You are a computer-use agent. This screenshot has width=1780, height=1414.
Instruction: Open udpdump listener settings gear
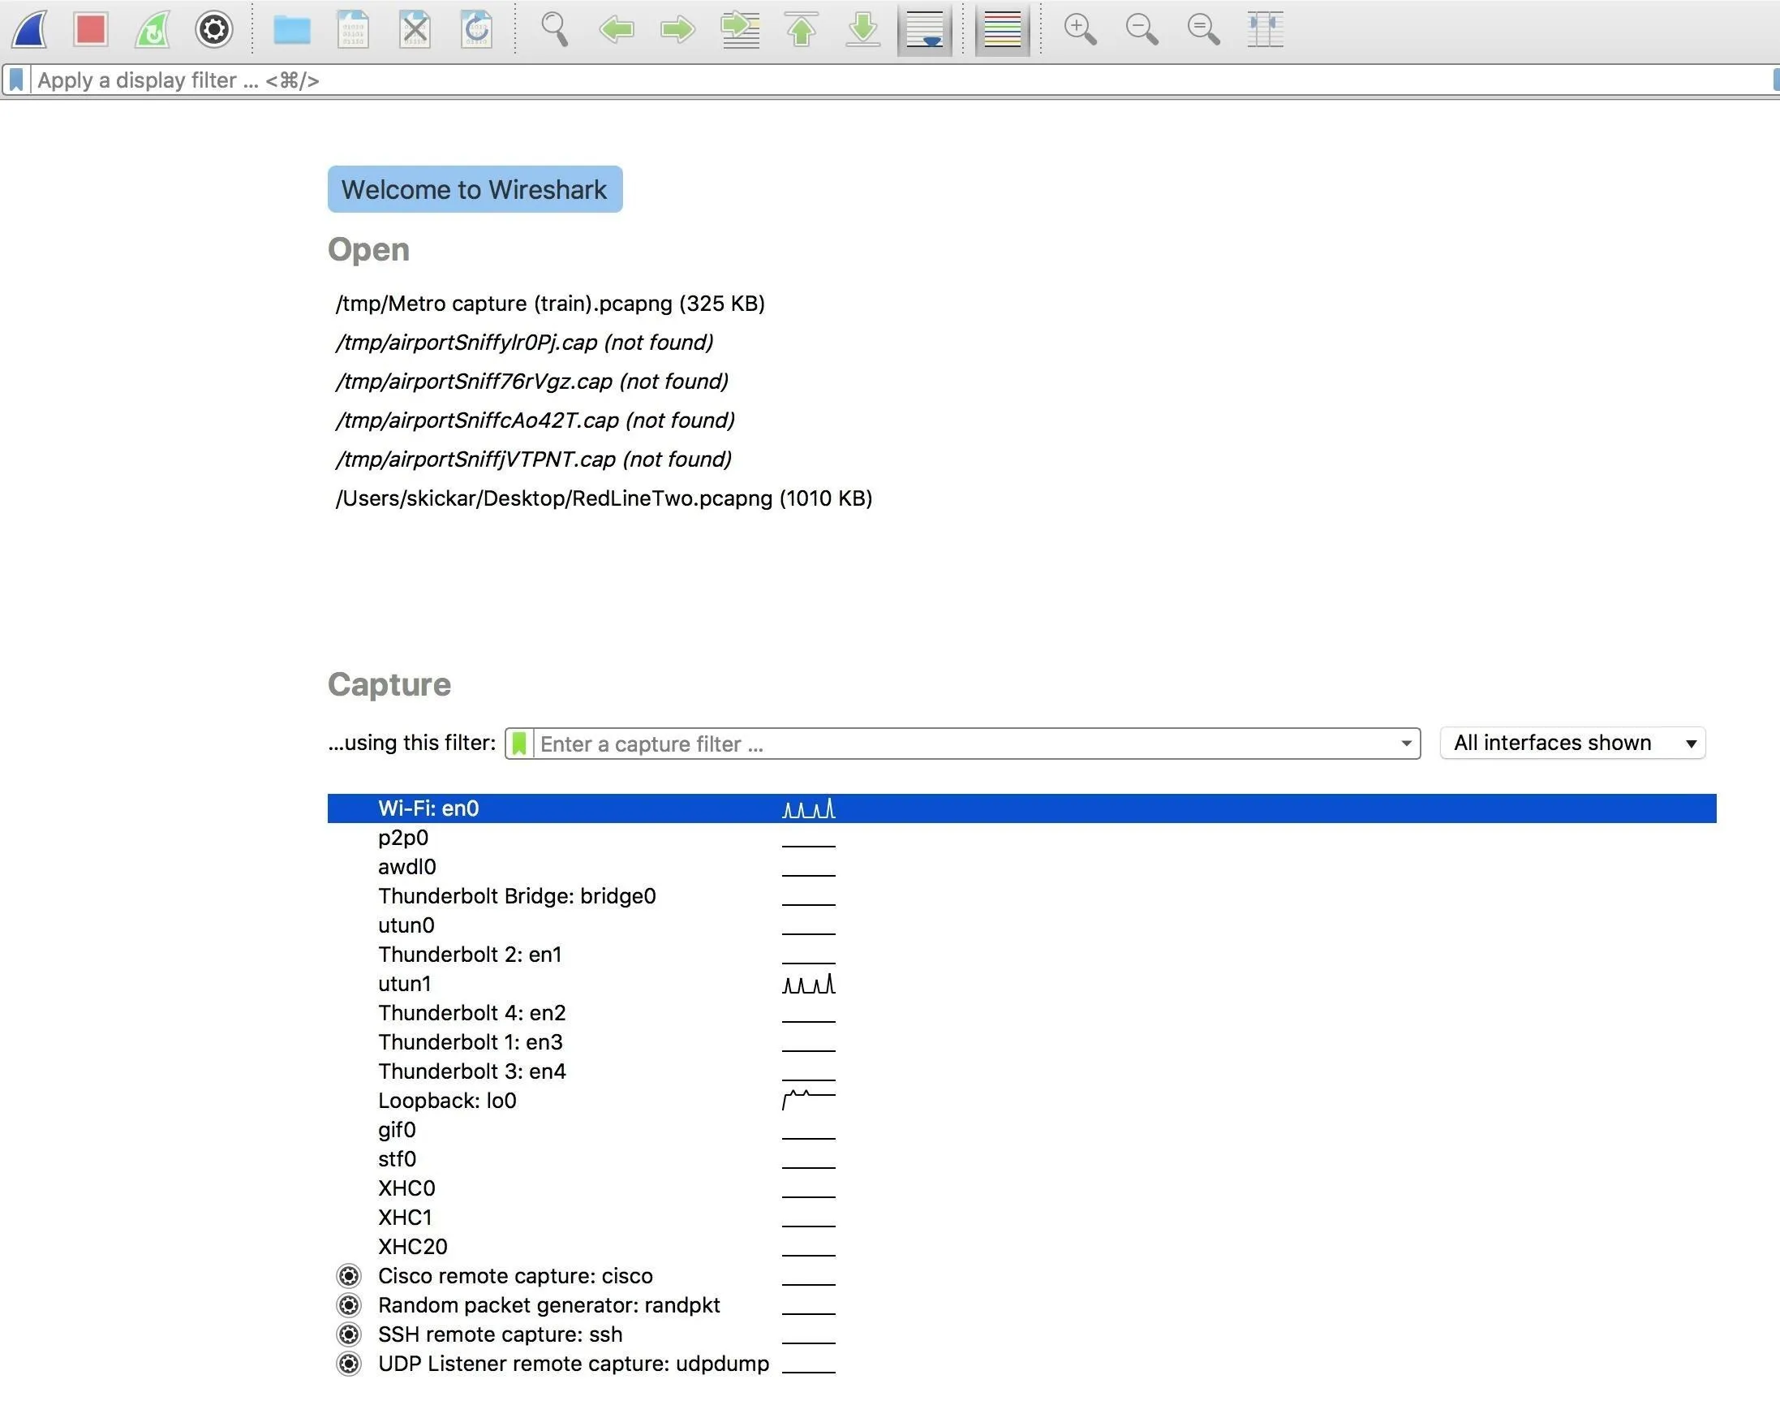pyautogui.click(x=349, y=1364)
